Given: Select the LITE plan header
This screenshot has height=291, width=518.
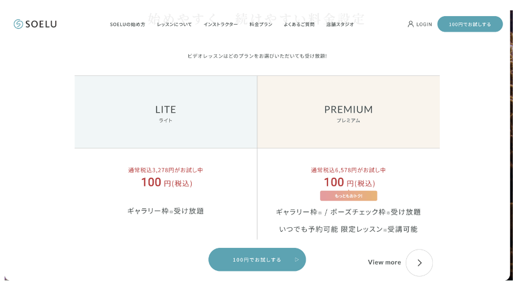Looking at the screenshot, I should coord(166,112).
